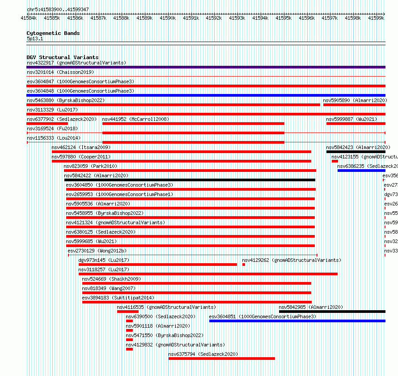398x376 pixels.
Task: Click the blue nsv6386235 variant bar
Action: pyautogui.click(x=361, y=171)
